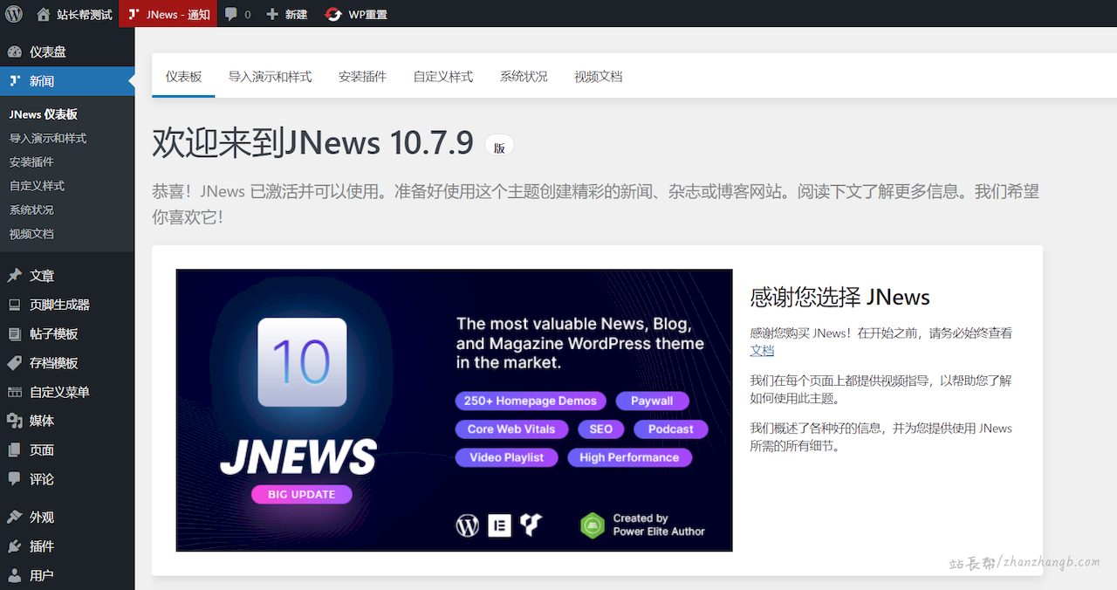Click the WP重置 refresh icon
1117x590 pixels.
(x=333, y=14)
